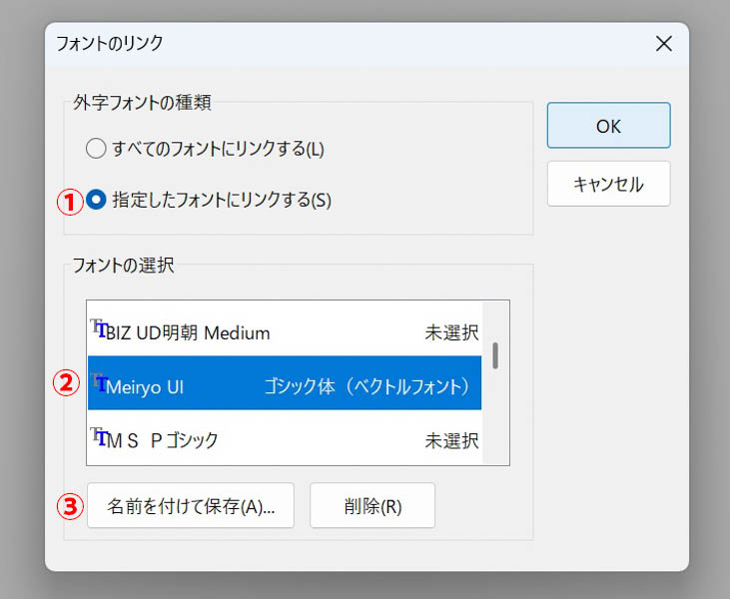The width and height of the screenshot is (730, 599).
Task: Select ＭＳ Ｐゴシック font entry
Action: 285,437
